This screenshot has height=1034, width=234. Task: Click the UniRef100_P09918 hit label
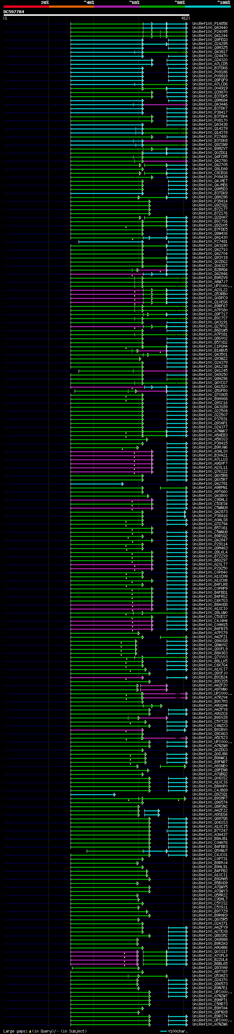click(x=210, y=76)
